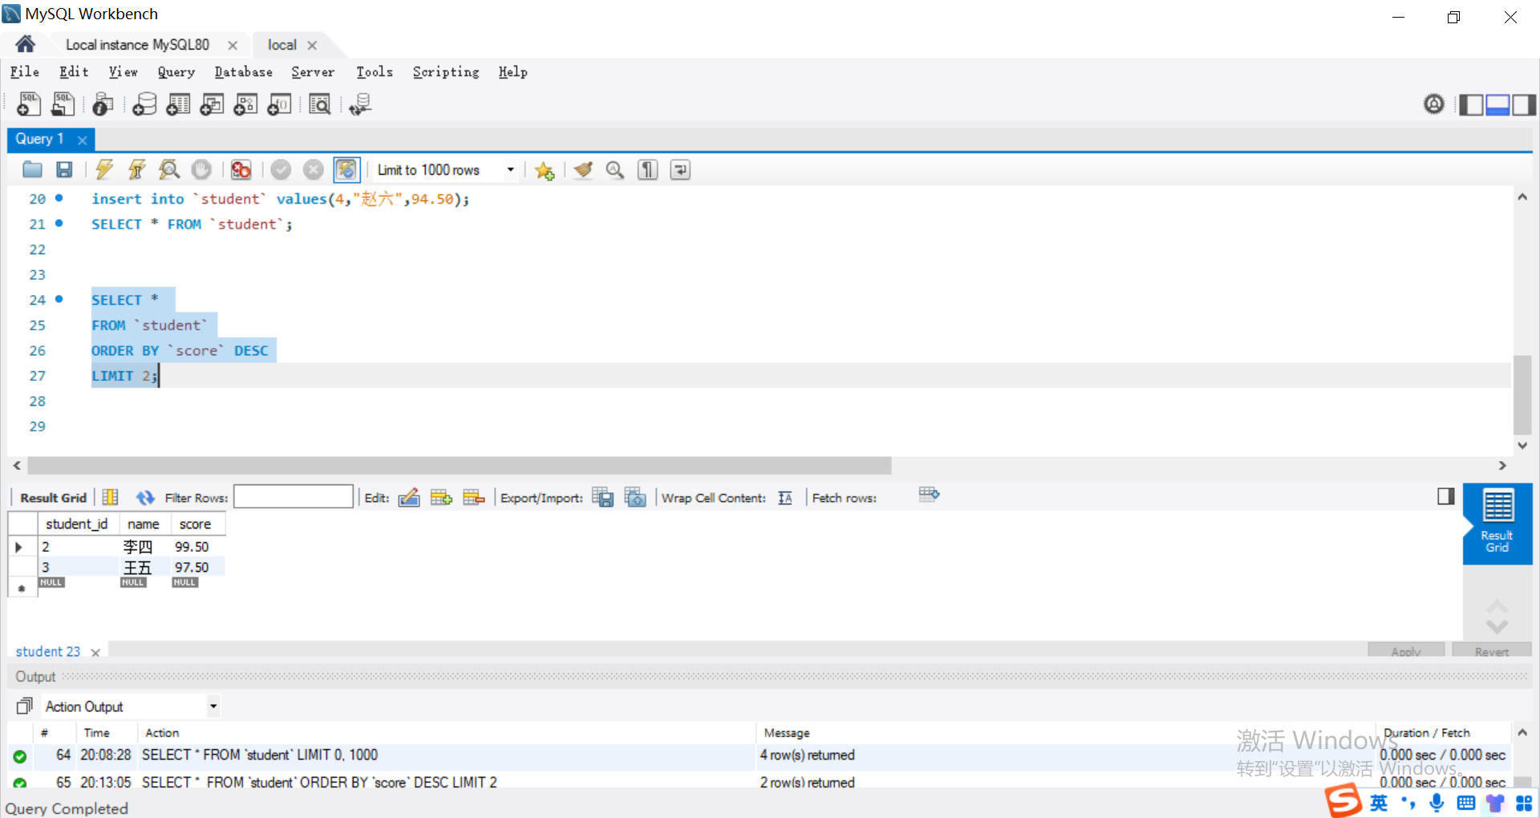Click the refresh result icon
Screen dimensions: 1540x818
[x=145, y=498]
